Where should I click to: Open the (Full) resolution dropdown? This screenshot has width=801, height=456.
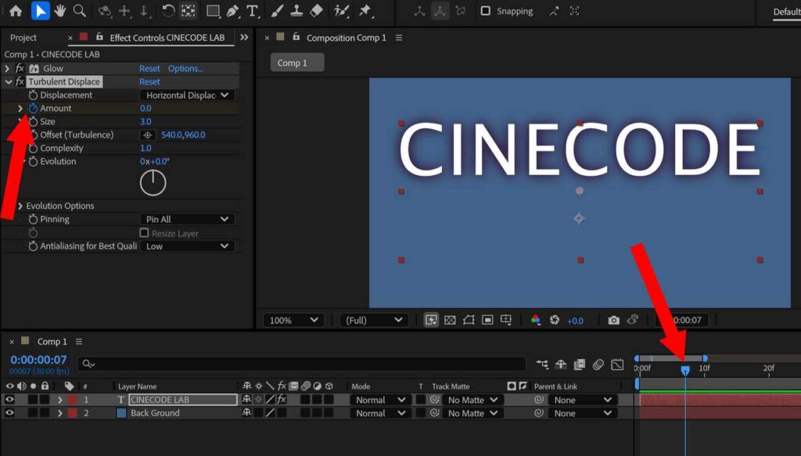373,320
